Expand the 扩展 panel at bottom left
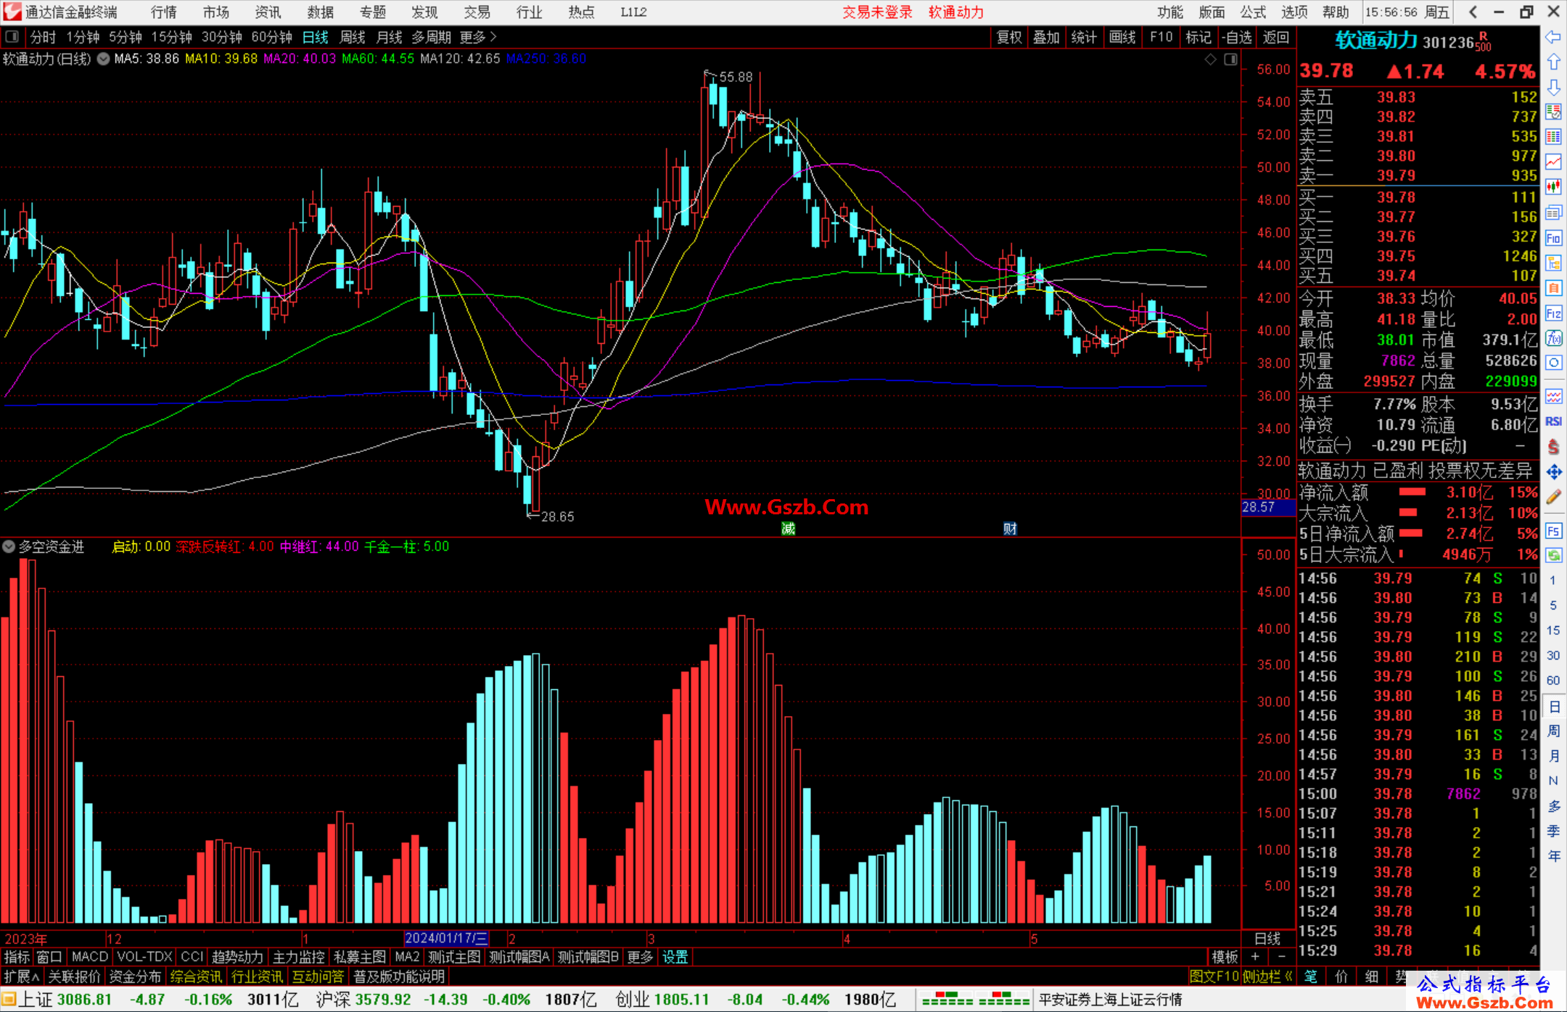Screen dimensions: 1567x1012 [22, 976]
